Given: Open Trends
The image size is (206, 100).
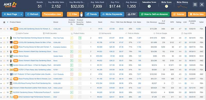Looking at the screenshot, I should (92, 14).
